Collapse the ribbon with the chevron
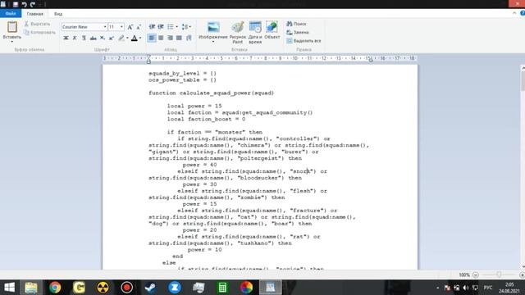The width and height of the screenshot is (525, 295). (514, 13)
